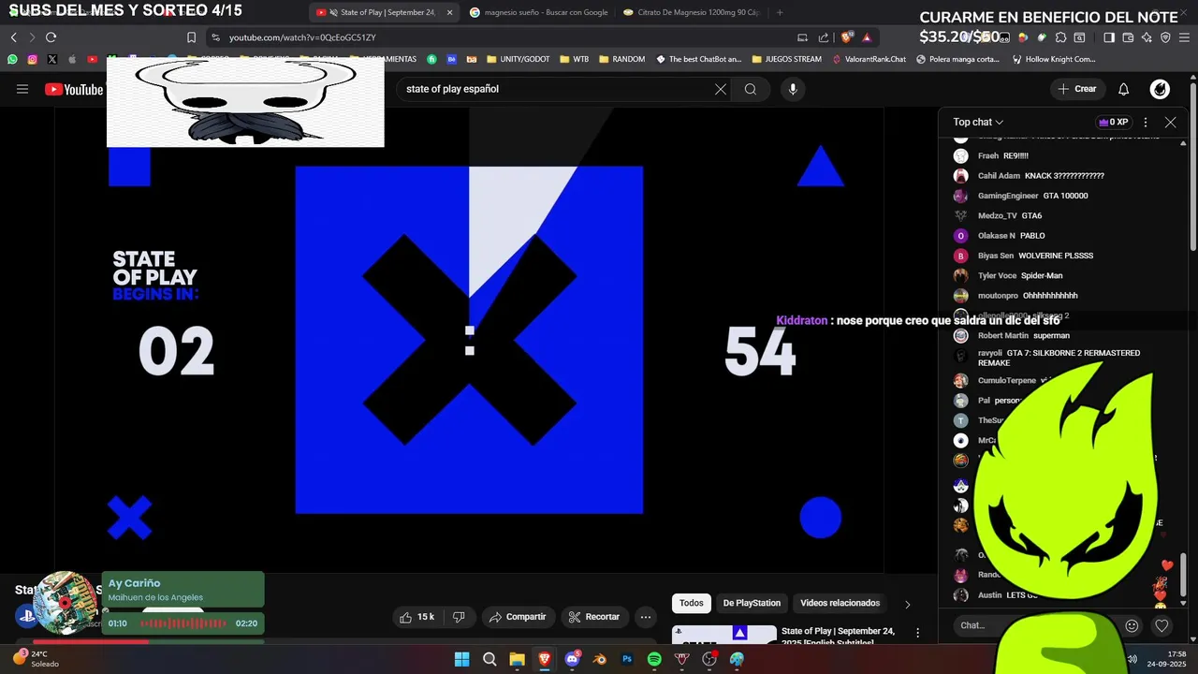This screenshot has height=674, width=1198.
Task: Click the browser address bar URL
Action: [302, 37]
